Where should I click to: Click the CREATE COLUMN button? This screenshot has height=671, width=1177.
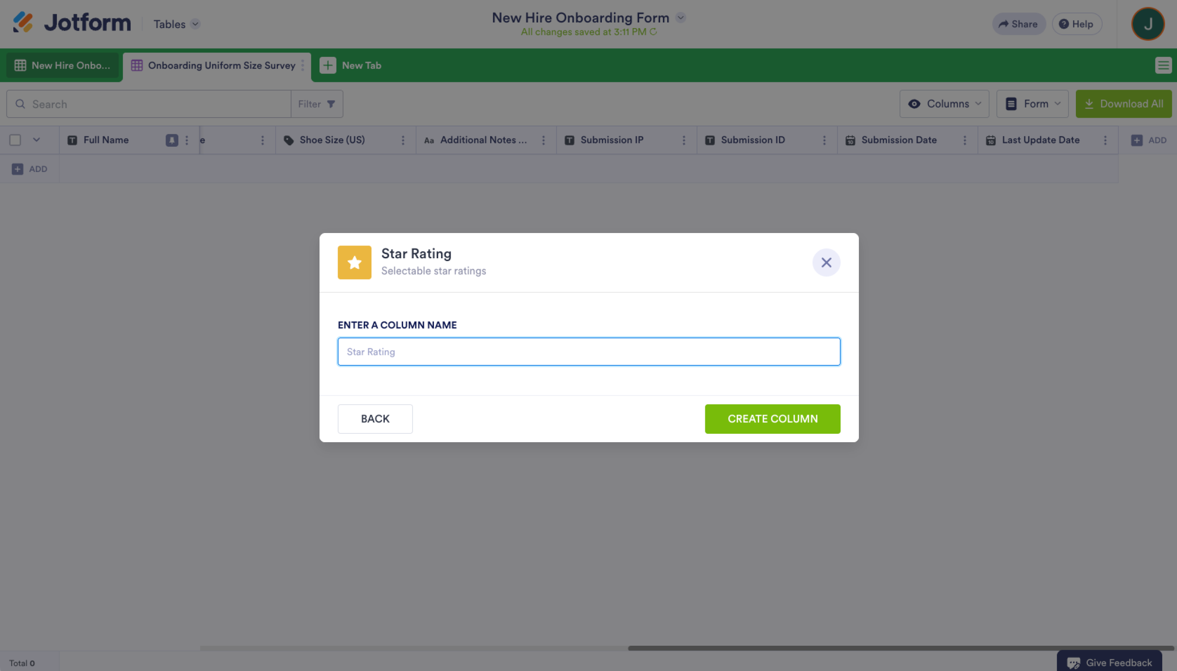pos(772,418)
